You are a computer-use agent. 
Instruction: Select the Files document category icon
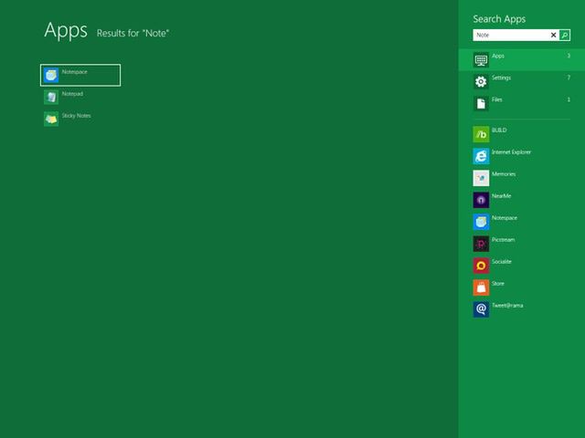tap(481, 103)
